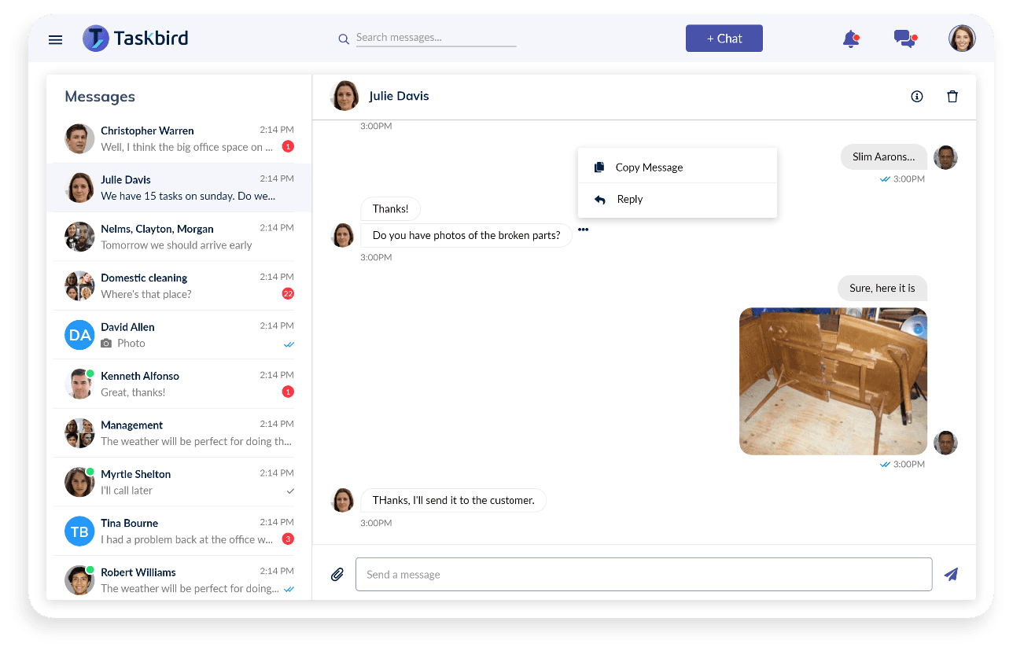
Task: Start a new conversation with + Chat
Action: (724, 38)
